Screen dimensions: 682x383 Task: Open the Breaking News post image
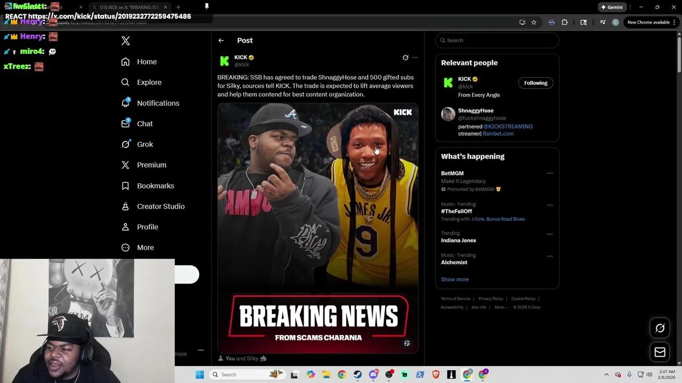click(x=318, y=228)
